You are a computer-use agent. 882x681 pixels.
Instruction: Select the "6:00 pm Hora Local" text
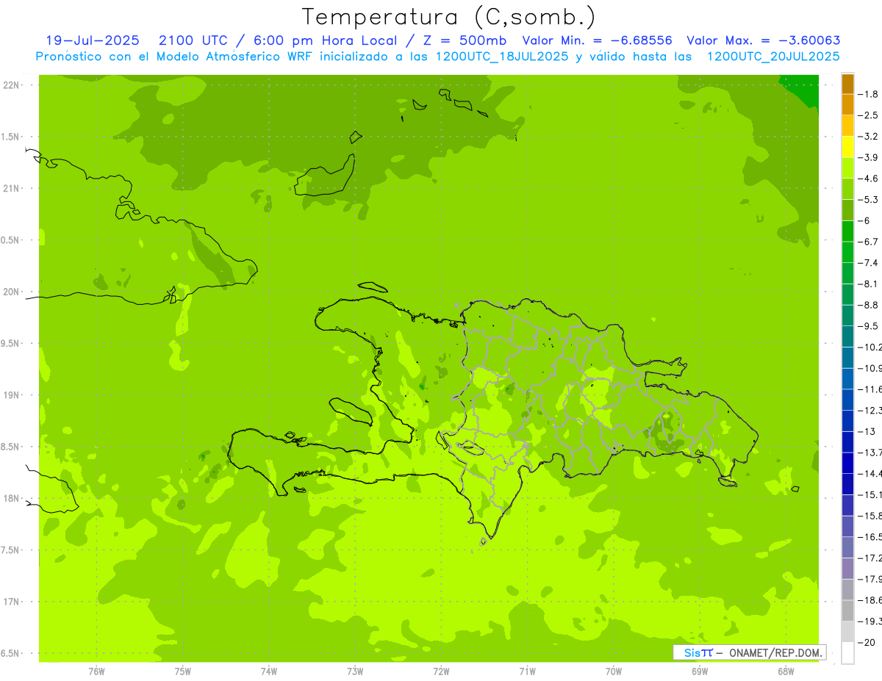[x=325, y=40]
